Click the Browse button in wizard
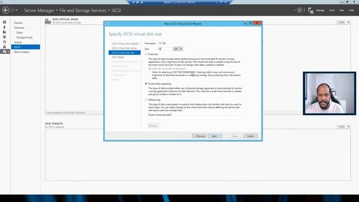359x202 pixels. point(153,126)
